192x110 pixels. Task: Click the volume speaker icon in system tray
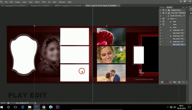click(175, 107)
